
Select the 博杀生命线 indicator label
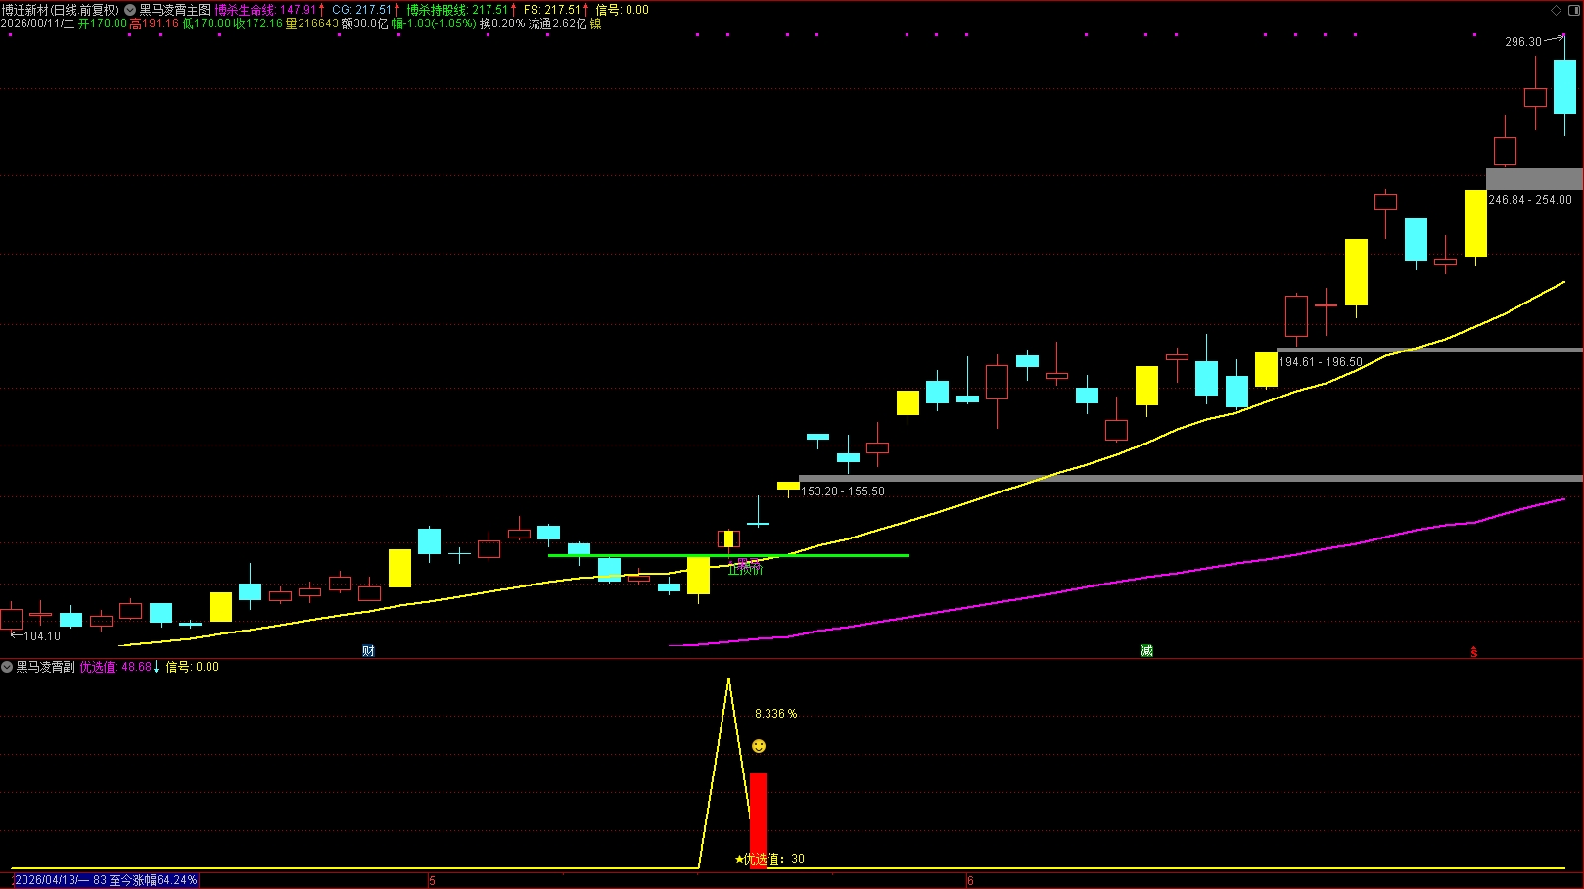pyautogui.click(x=244, y=10)
